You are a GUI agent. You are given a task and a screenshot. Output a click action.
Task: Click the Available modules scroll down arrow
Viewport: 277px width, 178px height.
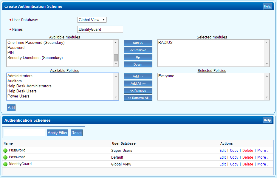116,64
